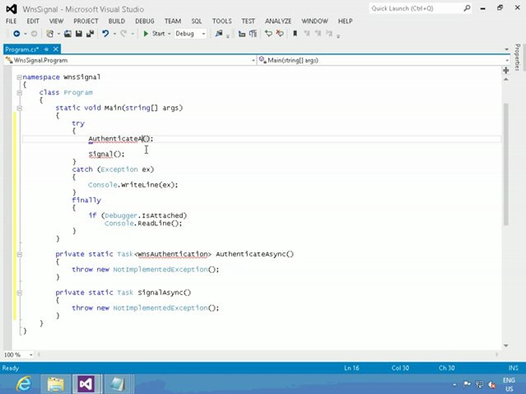Open the TOOLS menu
The height and width of the screenshot is (394, 526).
pos(222,21)
